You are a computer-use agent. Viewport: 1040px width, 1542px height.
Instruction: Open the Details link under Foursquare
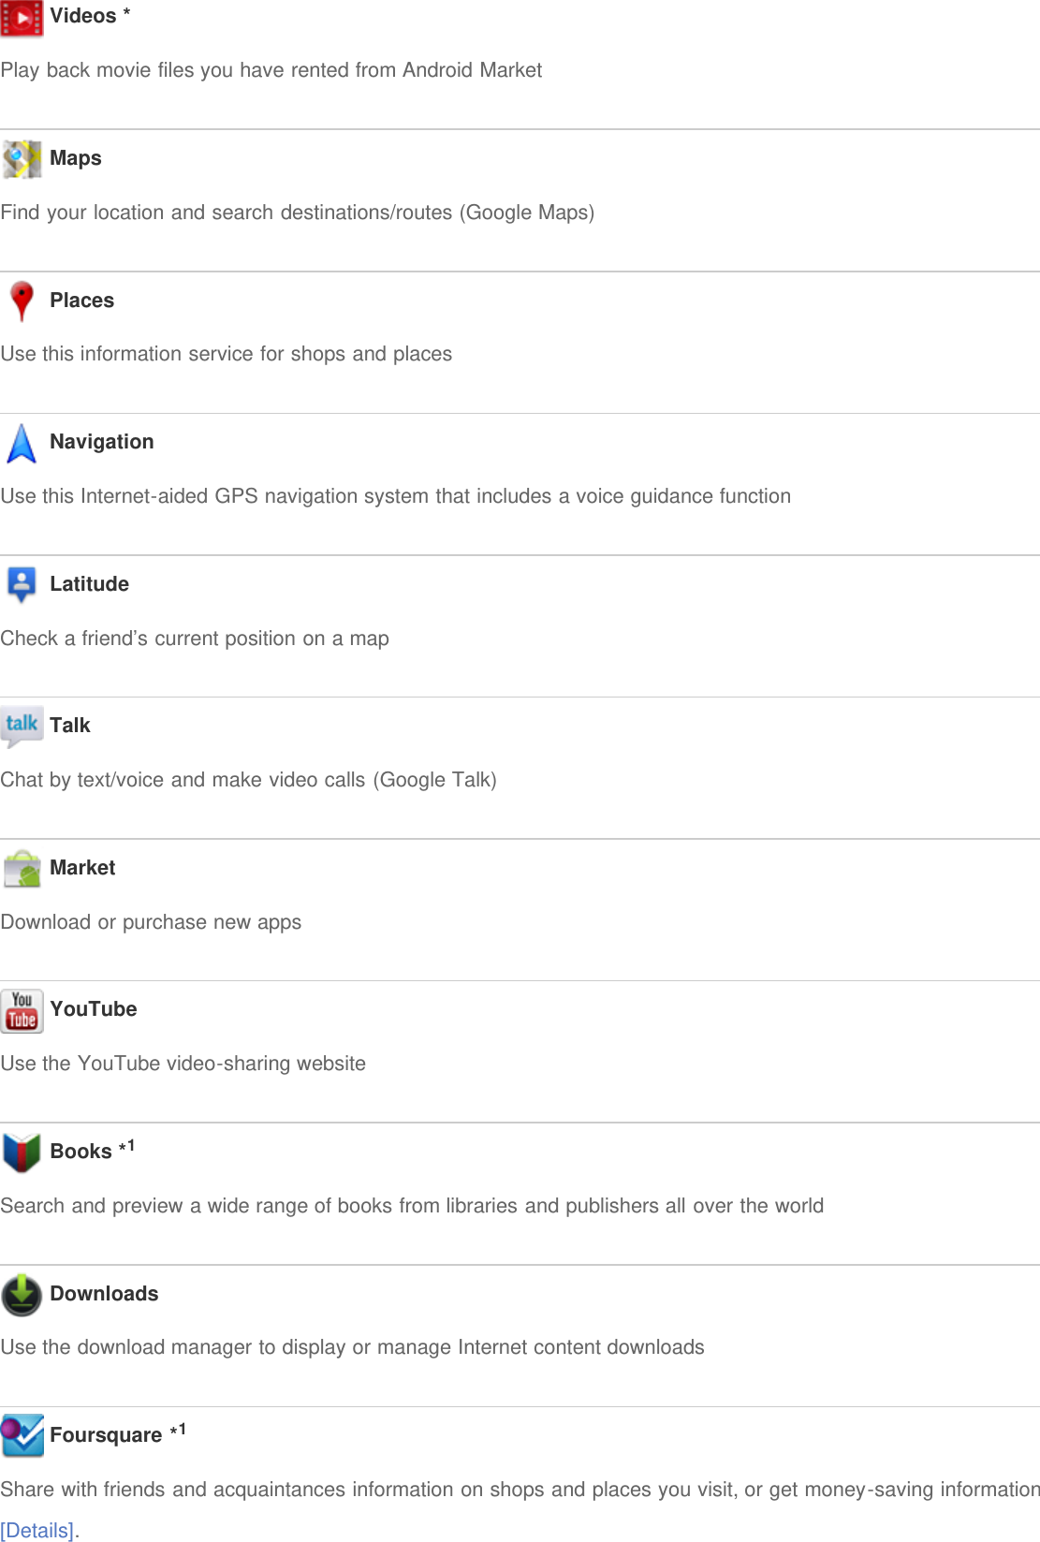tap(38, 1530)
